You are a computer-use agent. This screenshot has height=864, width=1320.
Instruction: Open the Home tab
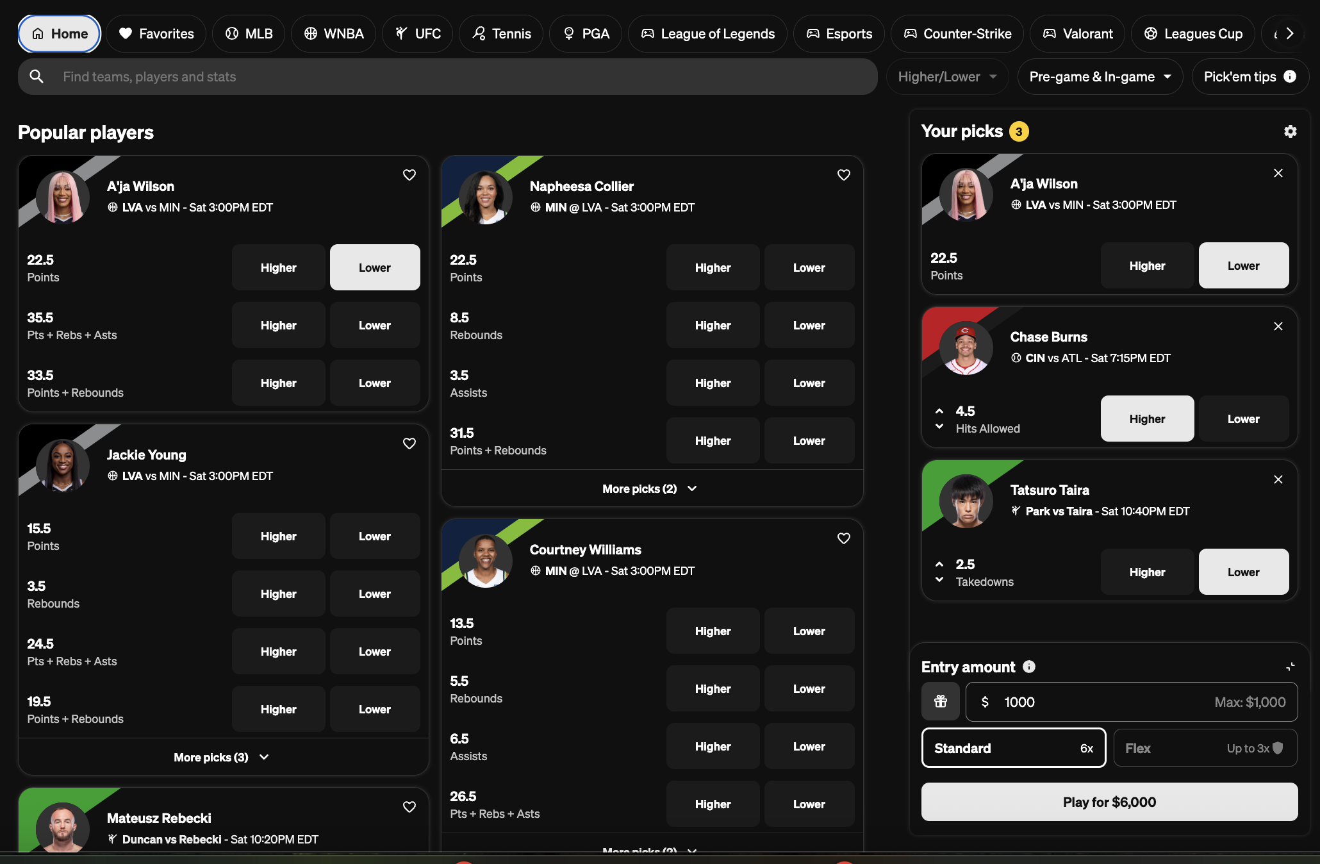point(60,33)
